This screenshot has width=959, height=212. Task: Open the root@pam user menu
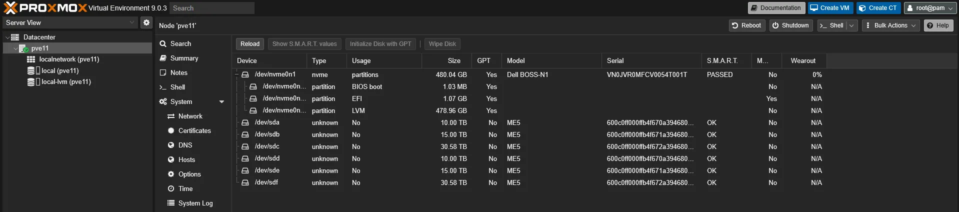coord(929,8)
